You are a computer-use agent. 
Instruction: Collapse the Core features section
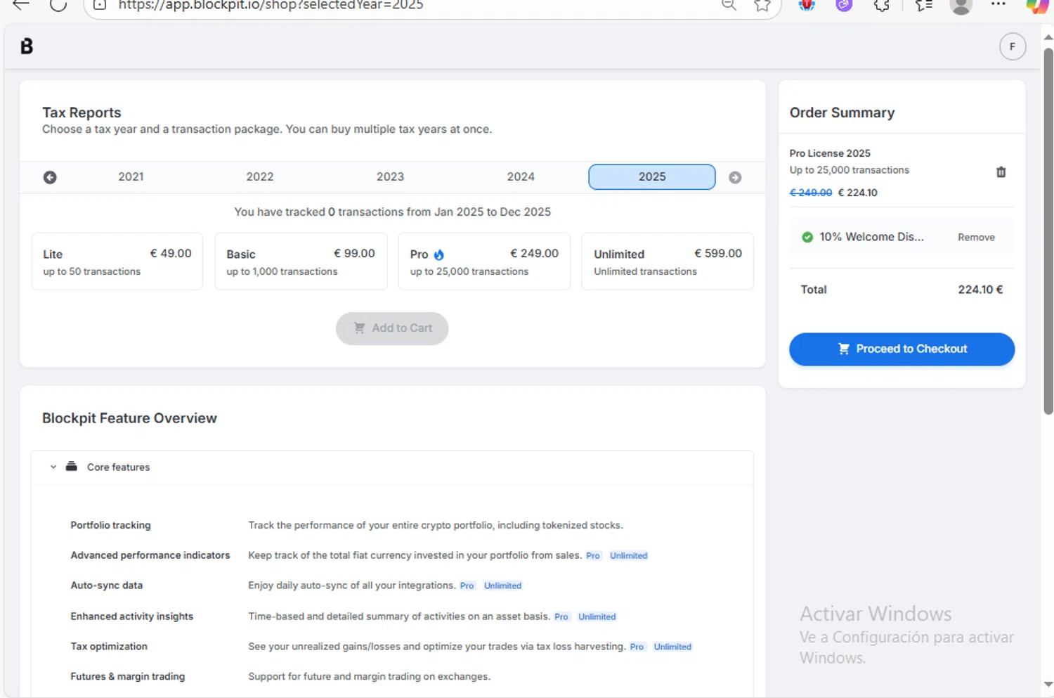coord(53,467)
